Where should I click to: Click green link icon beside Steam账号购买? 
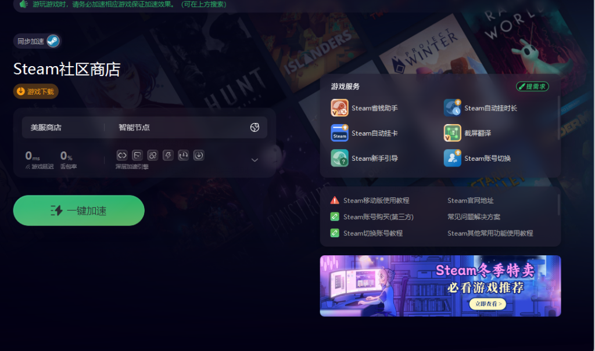(335, 217)
